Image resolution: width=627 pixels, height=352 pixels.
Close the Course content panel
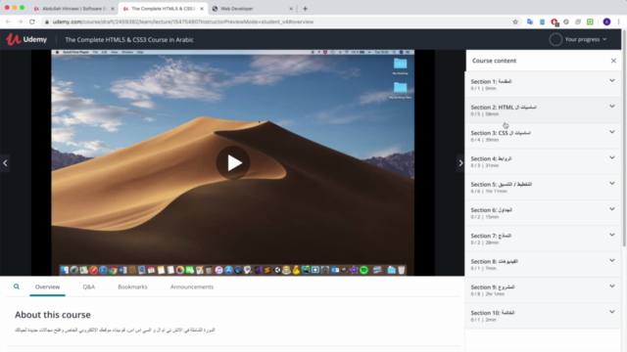[613, 61]
